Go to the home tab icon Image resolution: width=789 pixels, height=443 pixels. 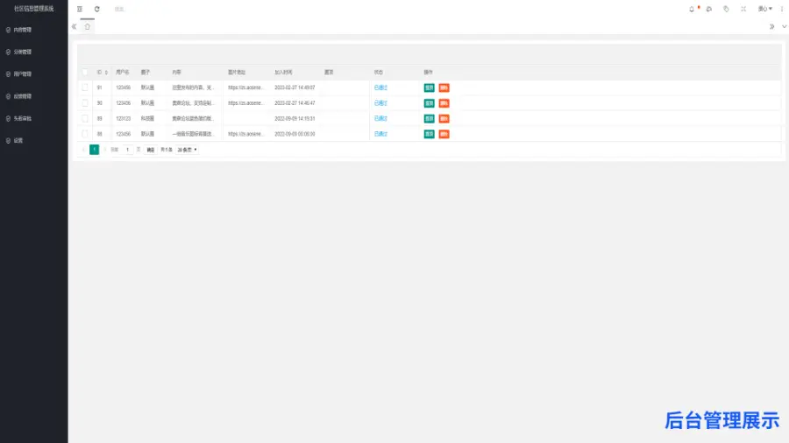click(87, 26)
